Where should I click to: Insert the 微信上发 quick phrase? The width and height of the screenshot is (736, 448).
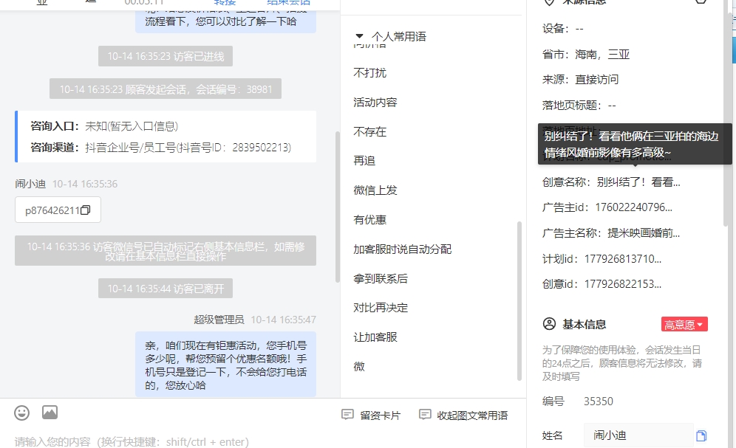[375, 190]
